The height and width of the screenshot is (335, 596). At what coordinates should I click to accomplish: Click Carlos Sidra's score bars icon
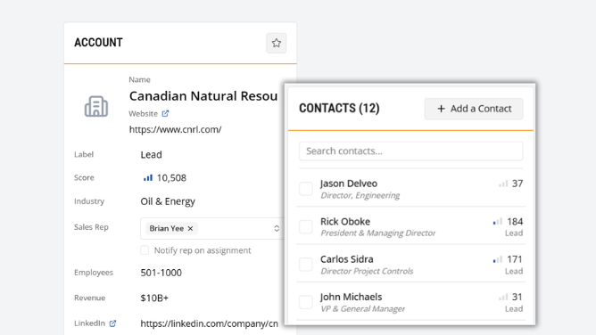[x=498, y=259]
